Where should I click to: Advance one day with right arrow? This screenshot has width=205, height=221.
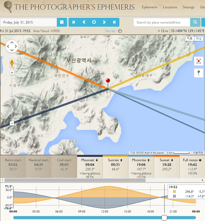[104, 22]
